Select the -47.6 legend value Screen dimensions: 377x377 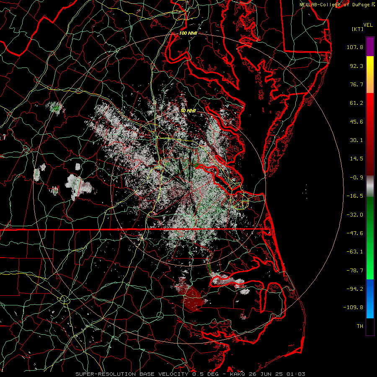[x=355, y=233]
